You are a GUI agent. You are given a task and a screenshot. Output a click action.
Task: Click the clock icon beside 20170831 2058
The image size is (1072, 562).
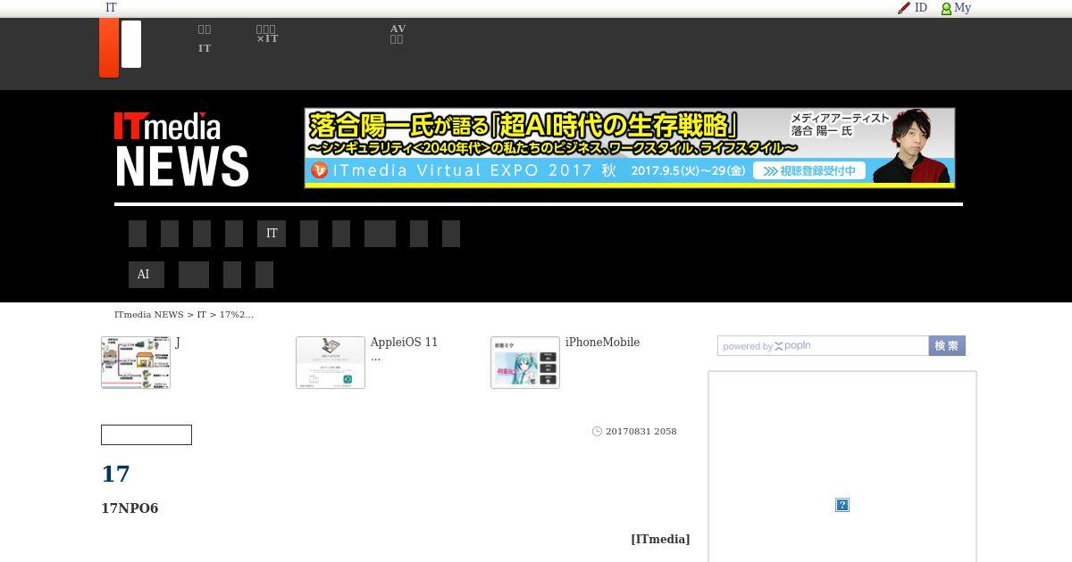pos(597,432)
